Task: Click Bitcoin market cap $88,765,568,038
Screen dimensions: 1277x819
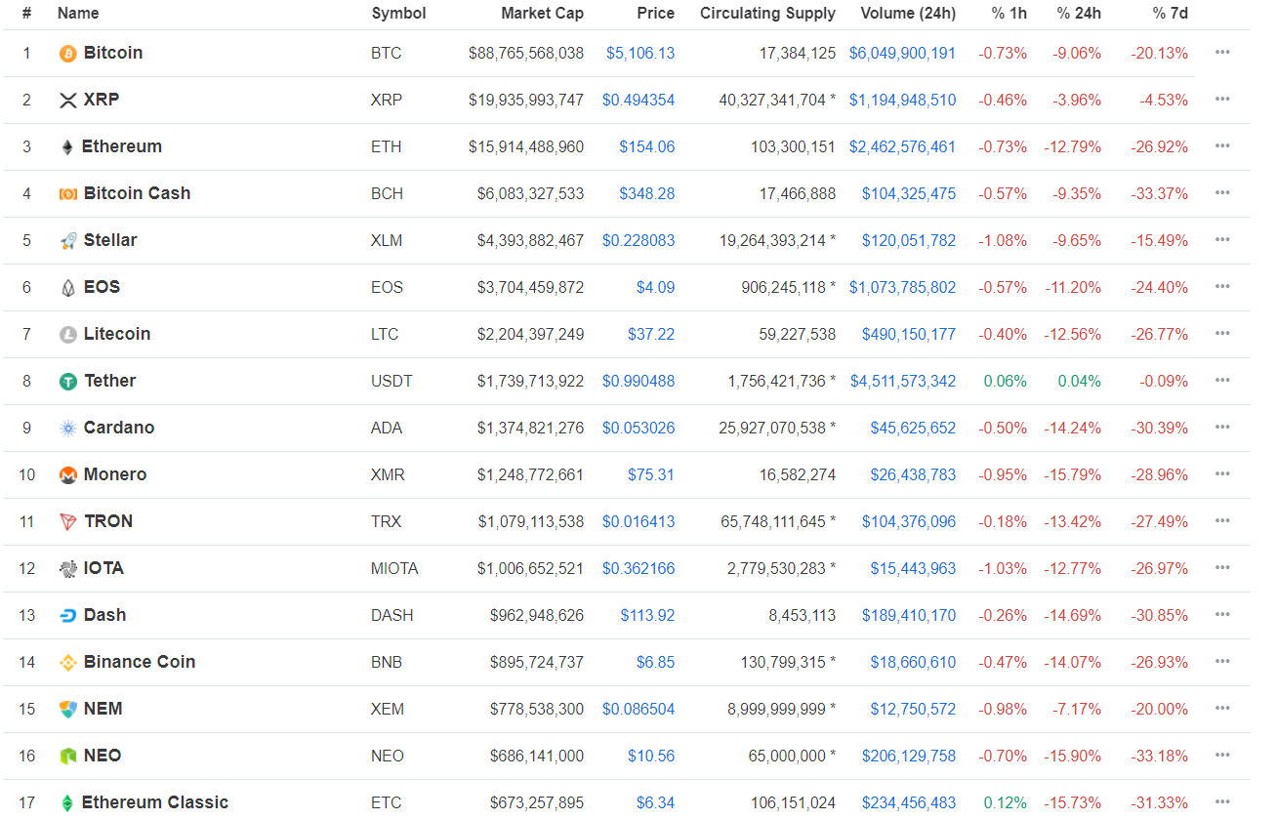Action: coord(526,53)
